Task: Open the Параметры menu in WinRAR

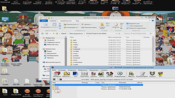Action: point(94,70)
